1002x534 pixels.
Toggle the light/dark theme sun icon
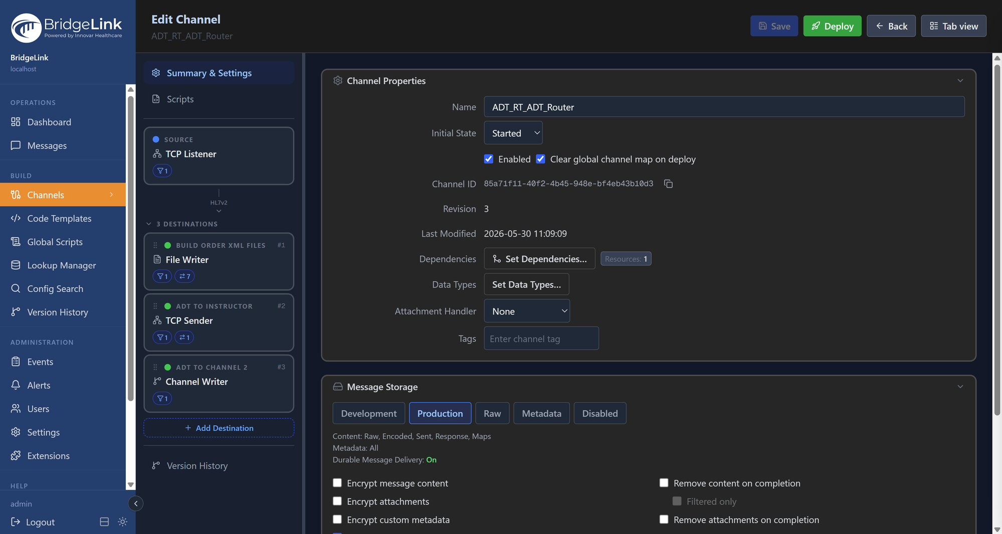pyautogui.click(x=122, y=522)
